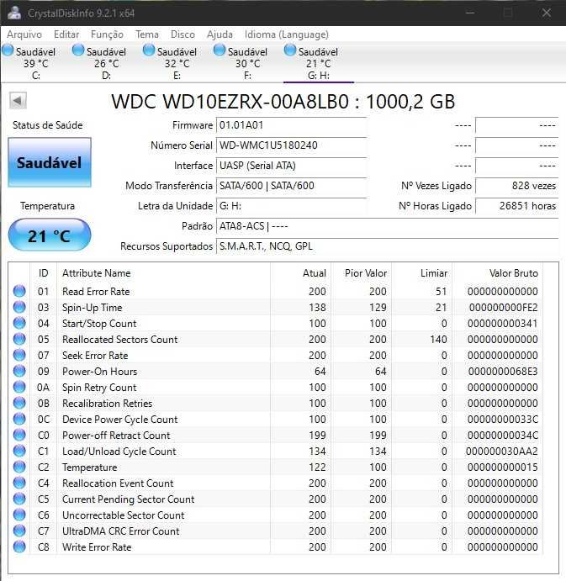This screenshot has height=581, width=566.
Task: Click the Atual column header
Action: pyautogui.click(x=301, y=273)
